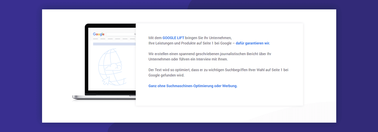Click the bold blue GOOGLE LIFT text

pos(173,38)
